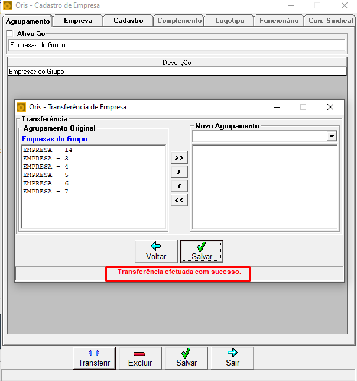This screenshot has height=381, width=357.
Task: Click the single < move-left button
Action: [x=179, y=186]
